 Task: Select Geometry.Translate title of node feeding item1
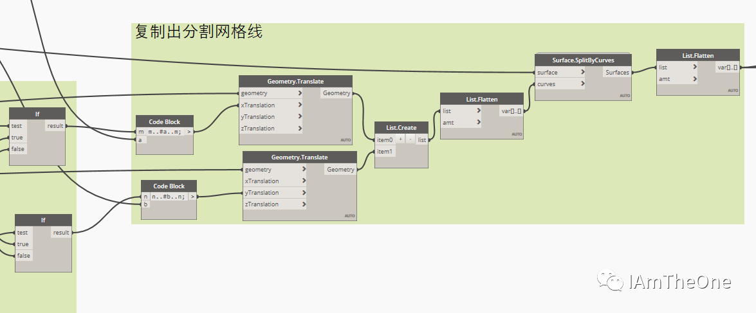[x=299, y=157]
